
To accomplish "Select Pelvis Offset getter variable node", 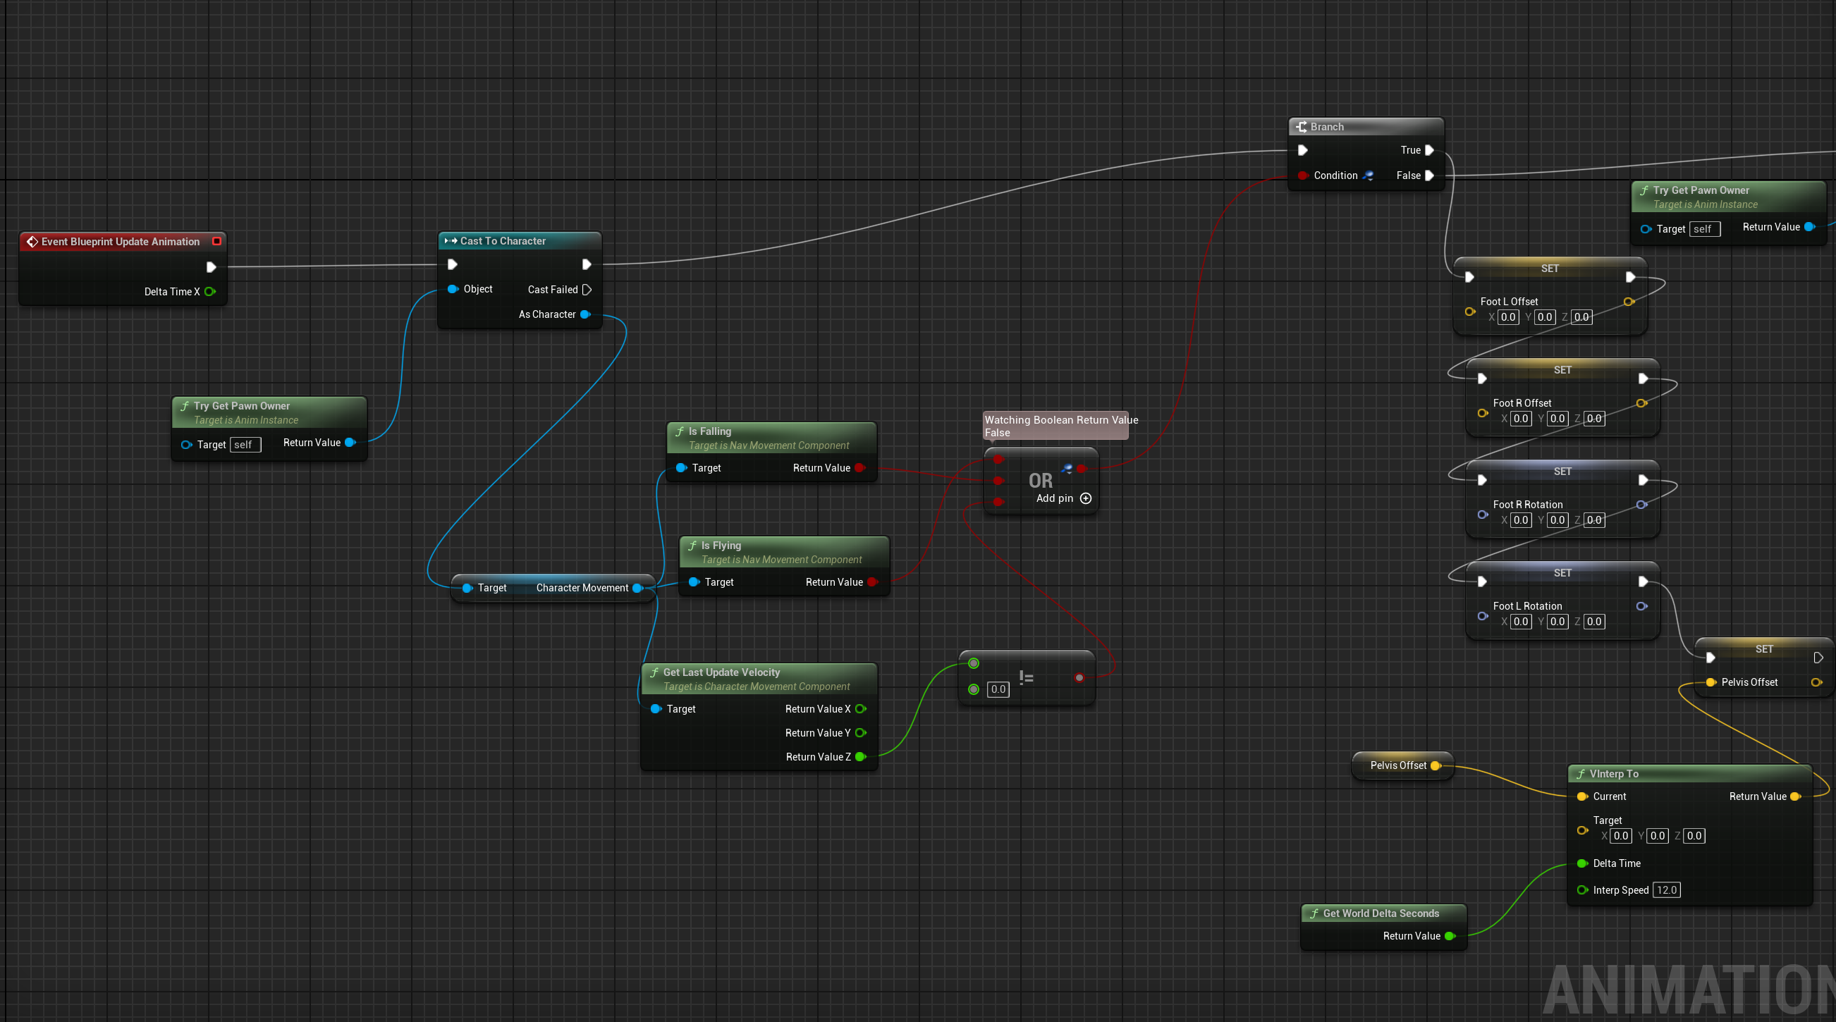I will 1397,765.
